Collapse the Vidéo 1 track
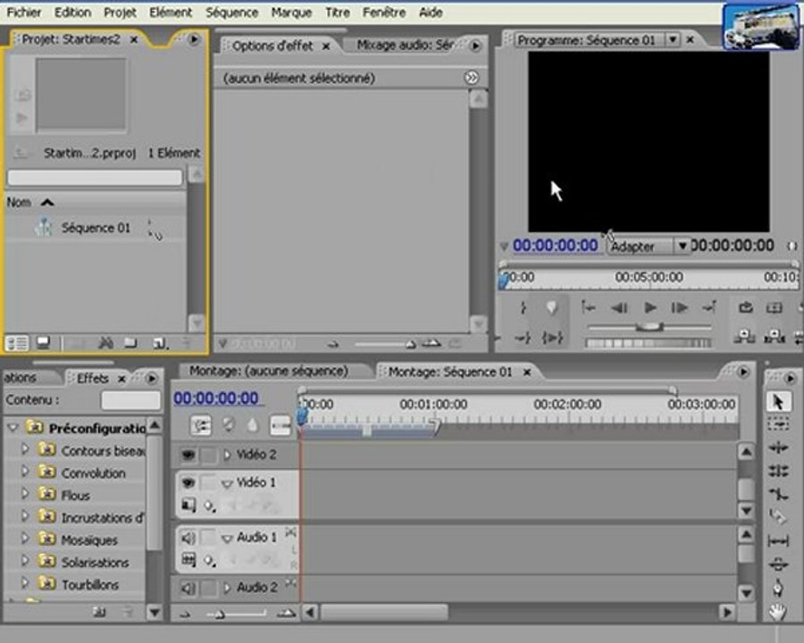Screen dimensions: 804x643 (x=227, y=483)
